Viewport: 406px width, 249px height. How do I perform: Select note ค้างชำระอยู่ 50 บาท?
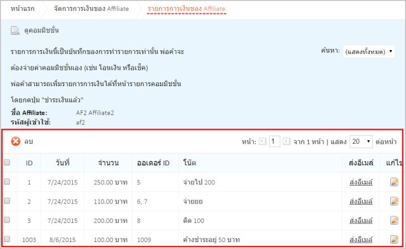tap(211, 239)
